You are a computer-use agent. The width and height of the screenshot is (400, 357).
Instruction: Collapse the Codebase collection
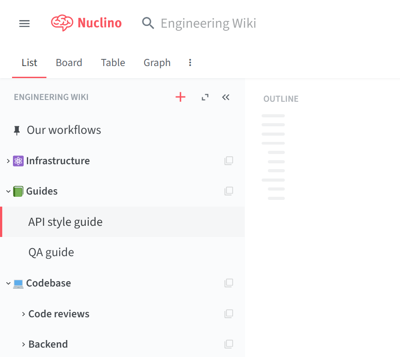pyautogui.click(x=8, y=283)
